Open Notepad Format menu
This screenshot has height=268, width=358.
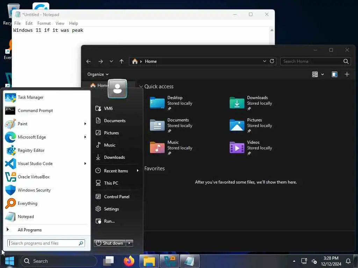[44, 23]
